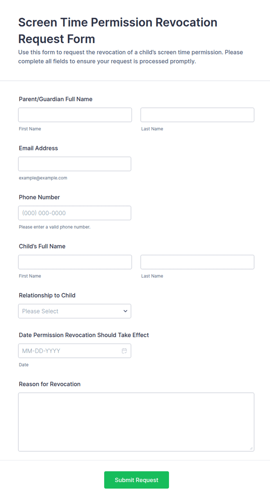Image resolution: width=270 pixels, height=503 pixels.
Task: Click the 'Relationship to Child' label
Action: (47, 295)
